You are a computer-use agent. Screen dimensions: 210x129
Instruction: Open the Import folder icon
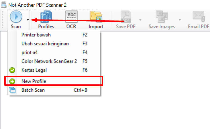(96, 17)
